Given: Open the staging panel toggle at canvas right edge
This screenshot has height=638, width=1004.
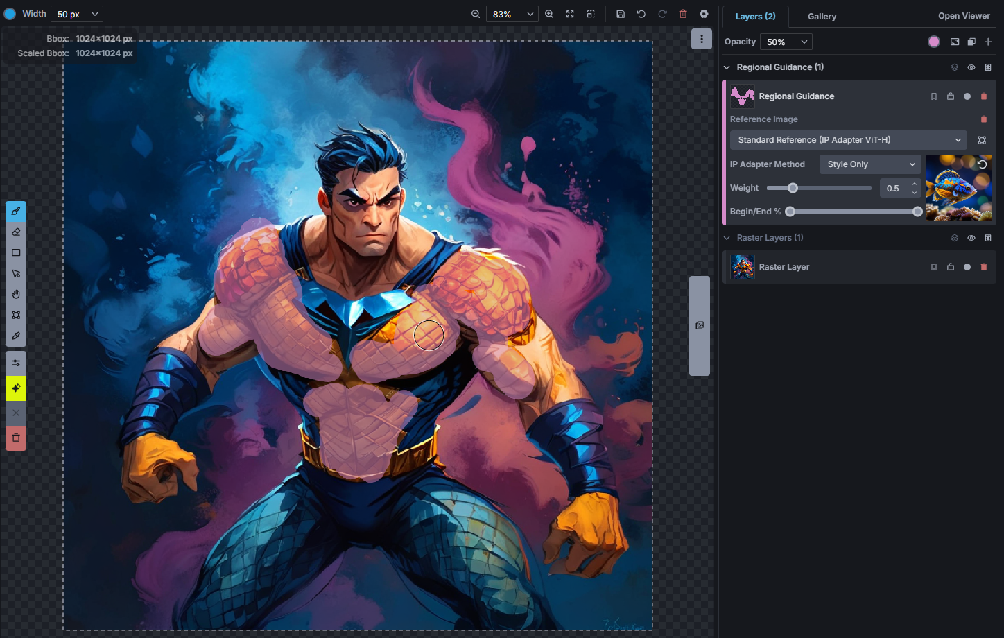Looking at the screenshot, I should pos(700,325).
